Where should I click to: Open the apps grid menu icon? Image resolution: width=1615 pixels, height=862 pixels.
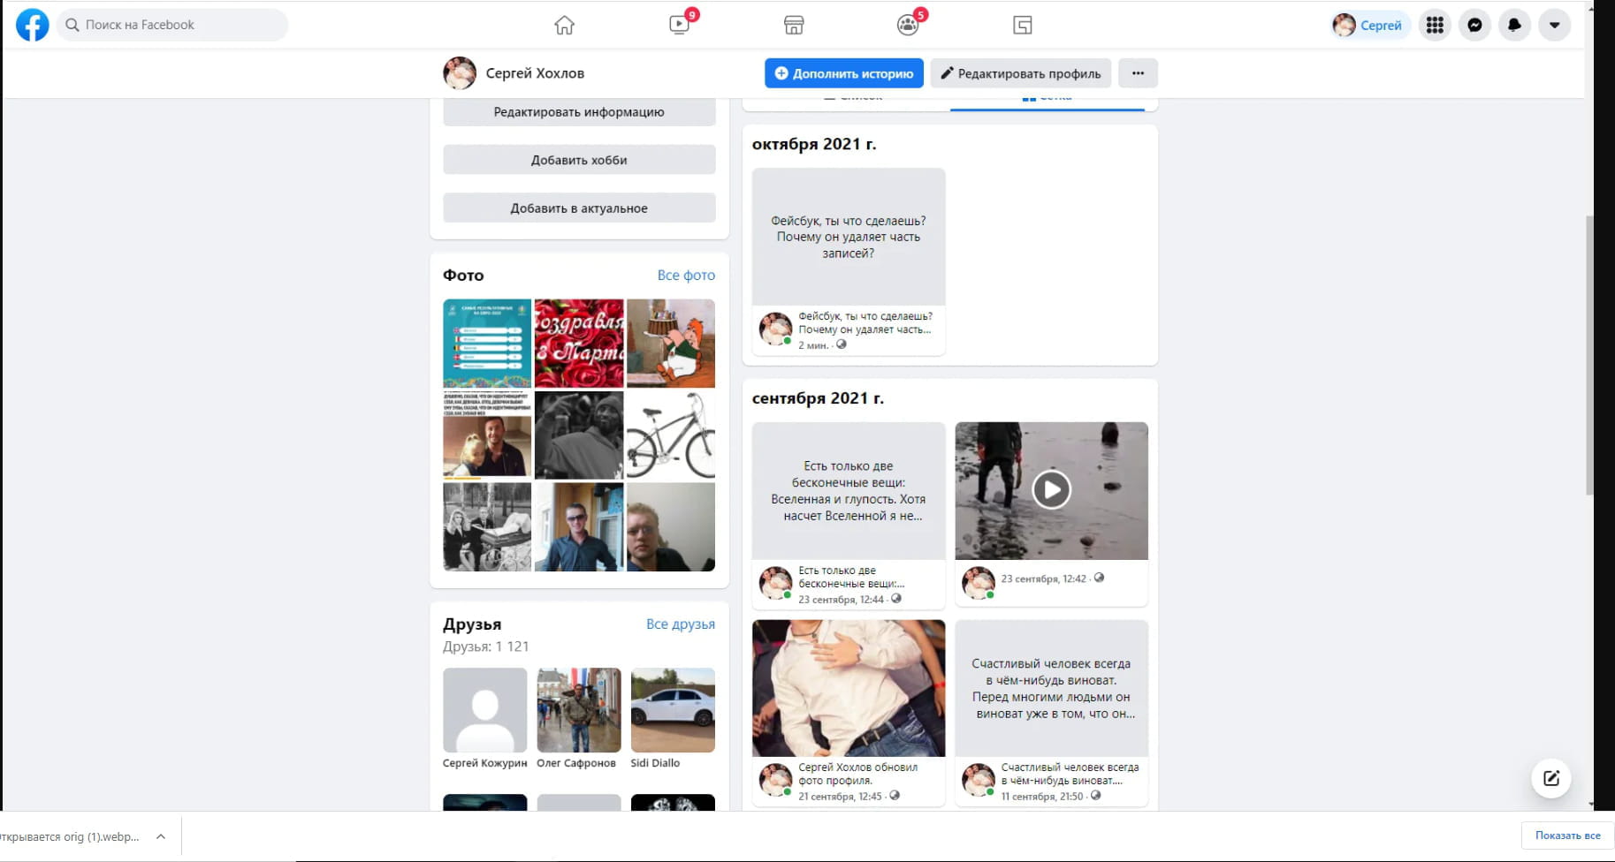[1435, 25]
